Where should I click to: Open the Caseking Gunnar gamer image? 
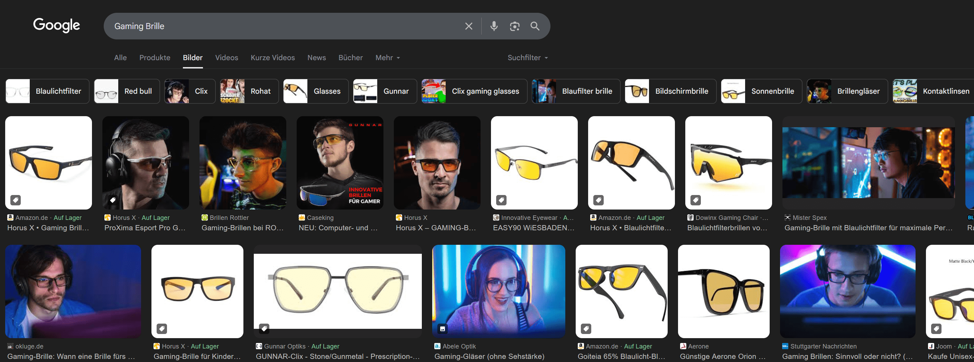[340, 163]
